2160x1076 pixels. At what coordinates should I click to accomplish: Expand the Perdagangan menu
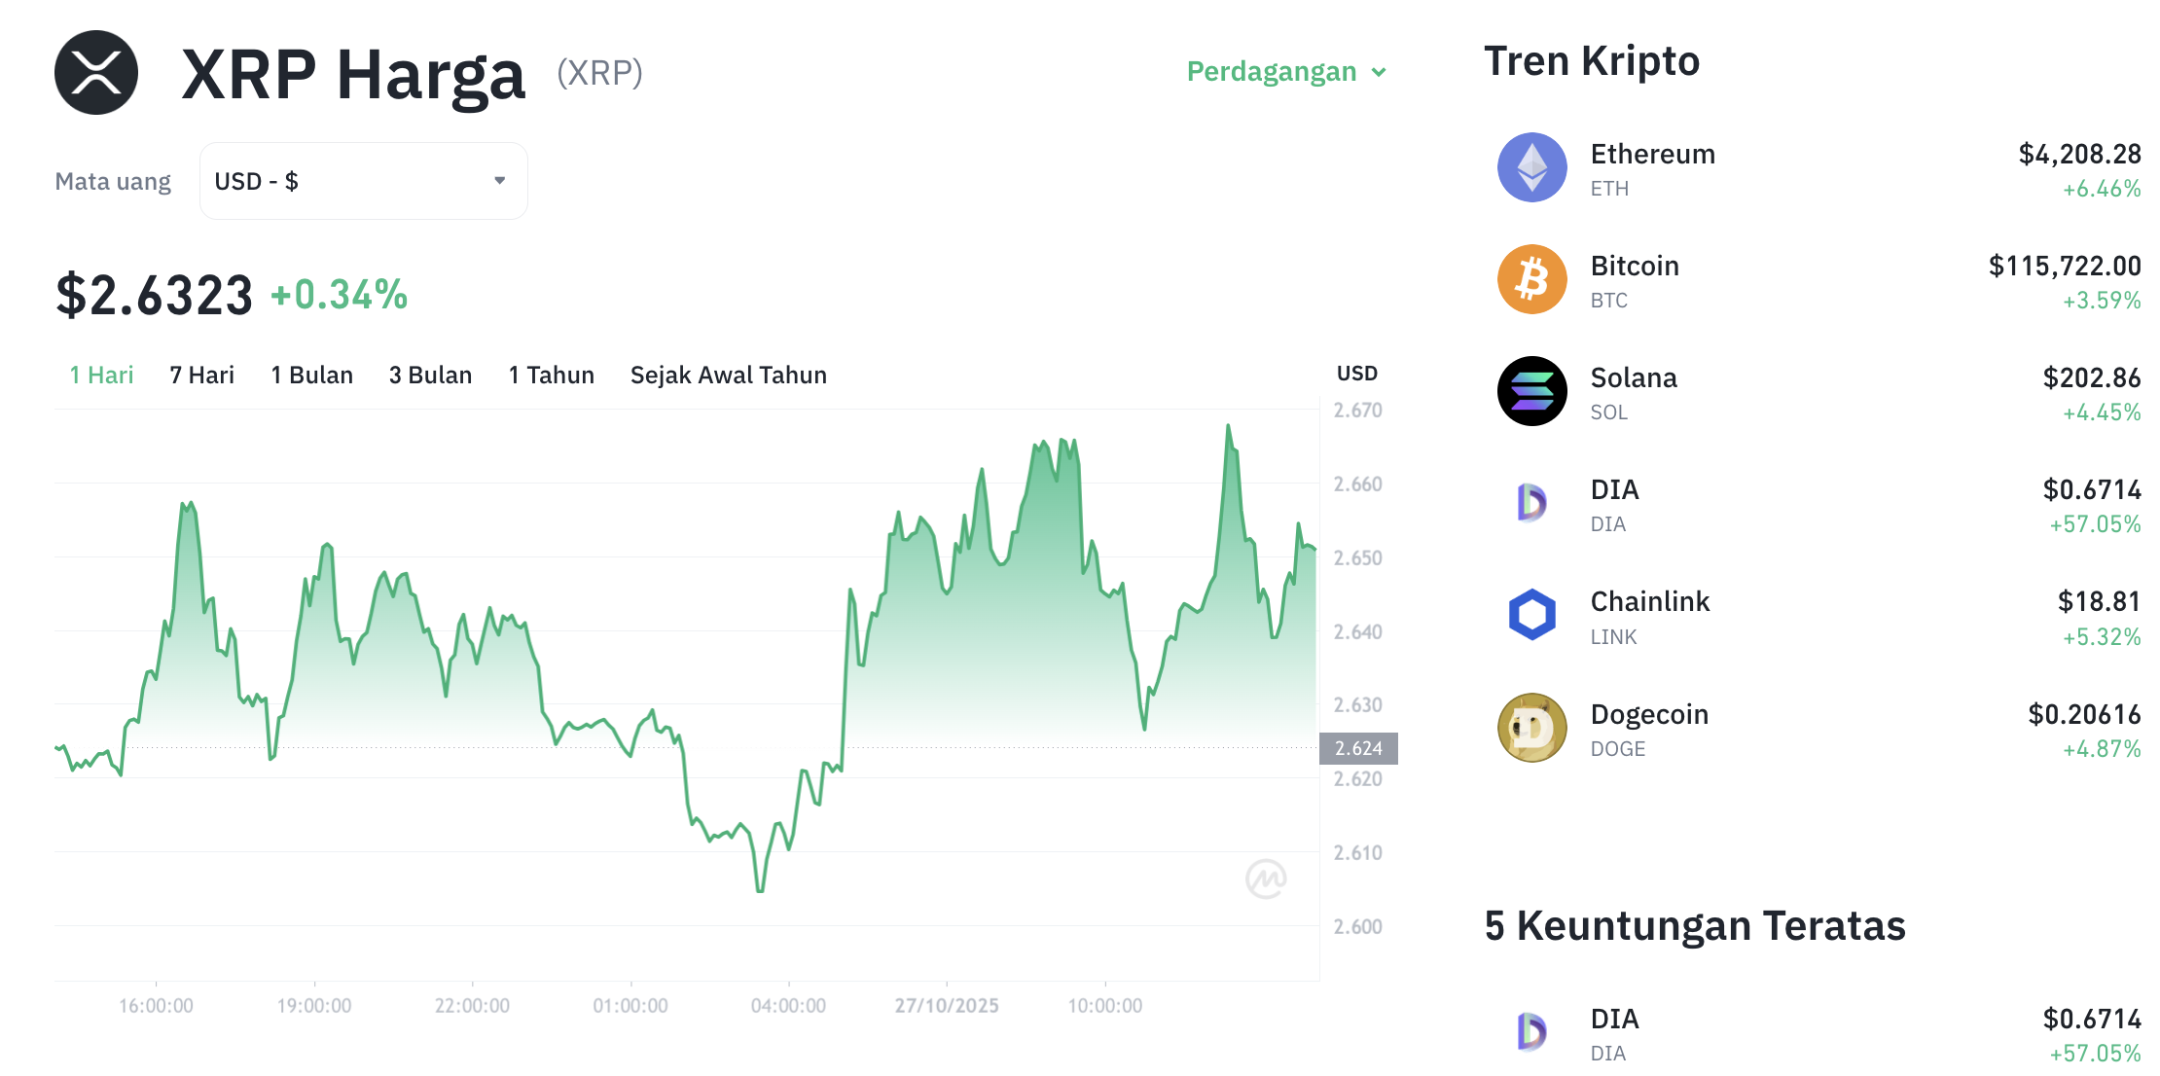point(1285,72)
